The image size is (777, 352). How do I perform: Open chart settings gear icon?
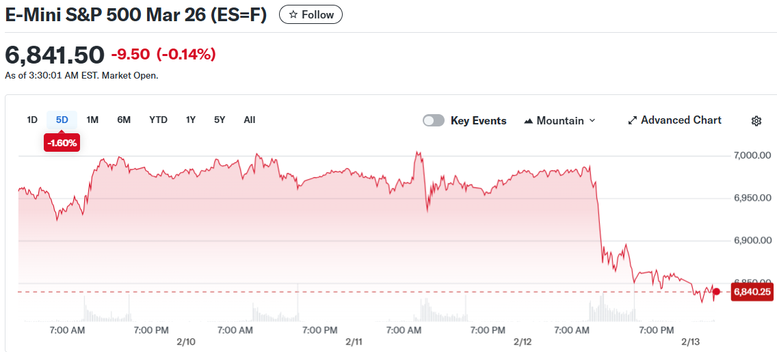756,121
